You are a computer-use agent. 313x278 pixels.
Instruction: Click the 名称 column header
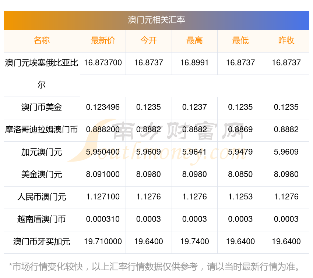42,40
